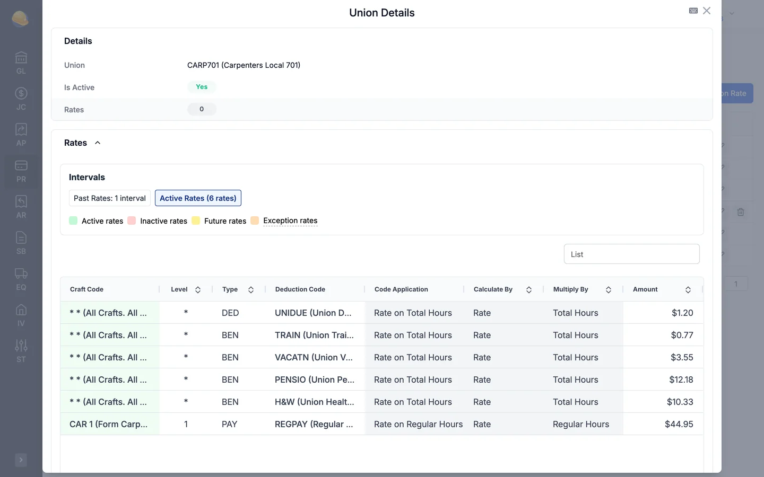Expand the sidebar with arrow button
The image size is (764, 477).
coord(21,460)
